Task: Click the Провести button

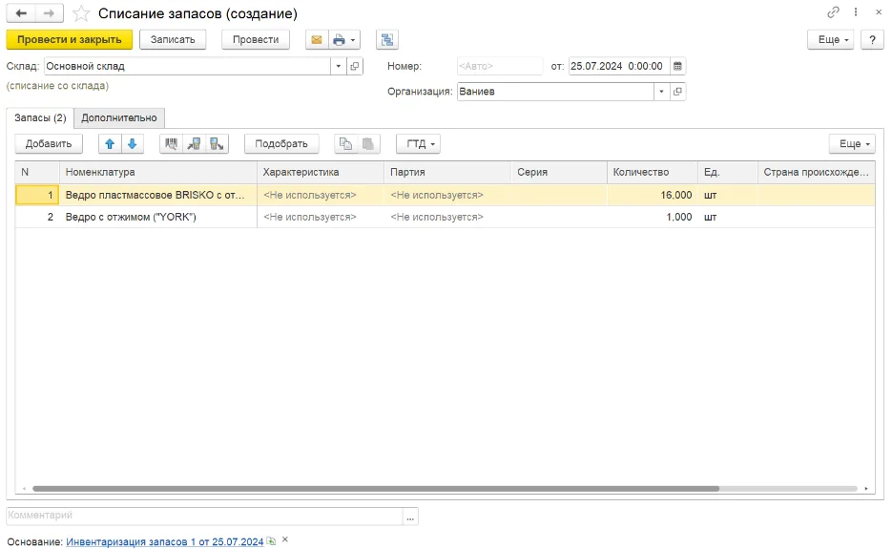Action: click(x=256, y=40)
